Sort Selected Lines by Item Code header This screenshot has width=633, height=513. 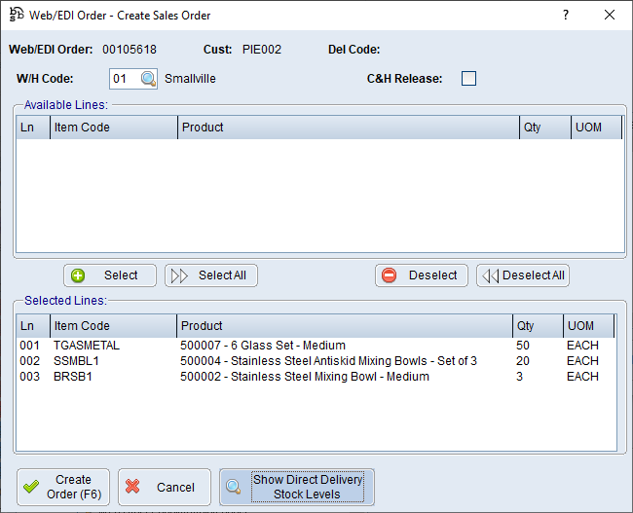112,326
